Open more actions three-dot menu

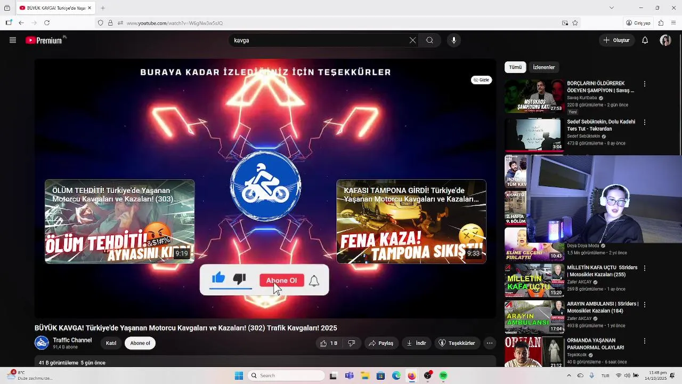point(490,343)
